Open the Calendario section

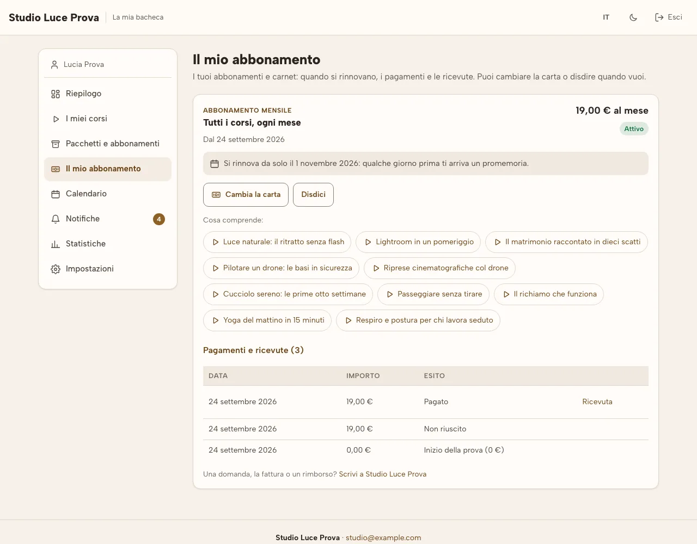[x=108, y=194]
